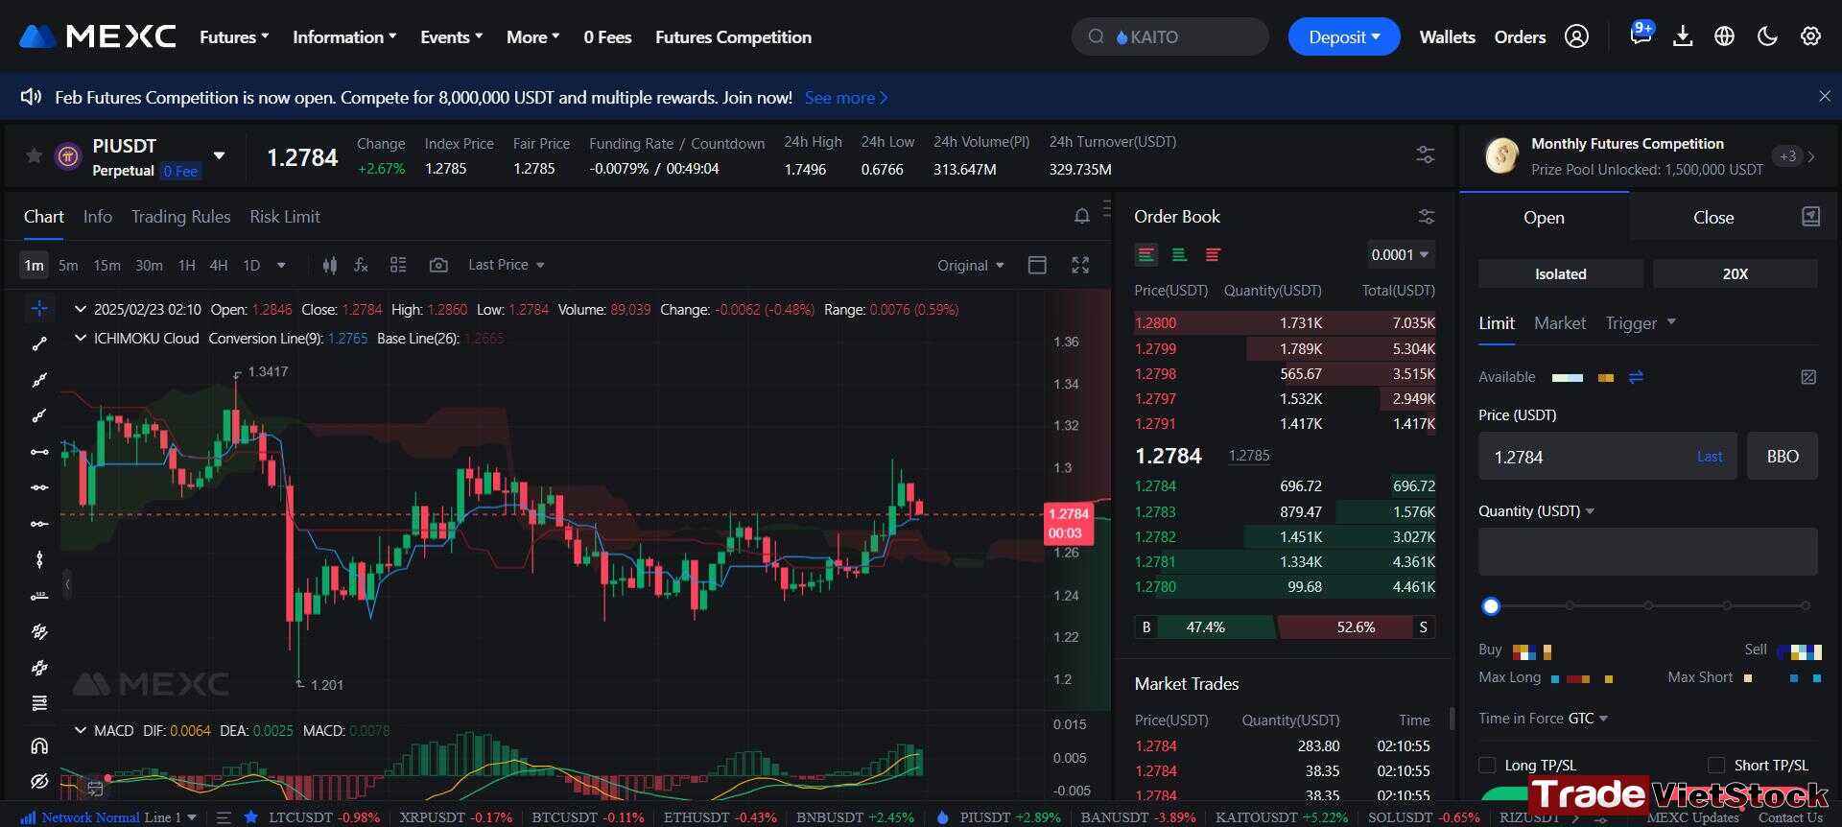The height and width of the screenshot is (827, 1842).
Task: Click the Quantity (USDT) input field
Action: point(1647,551)
